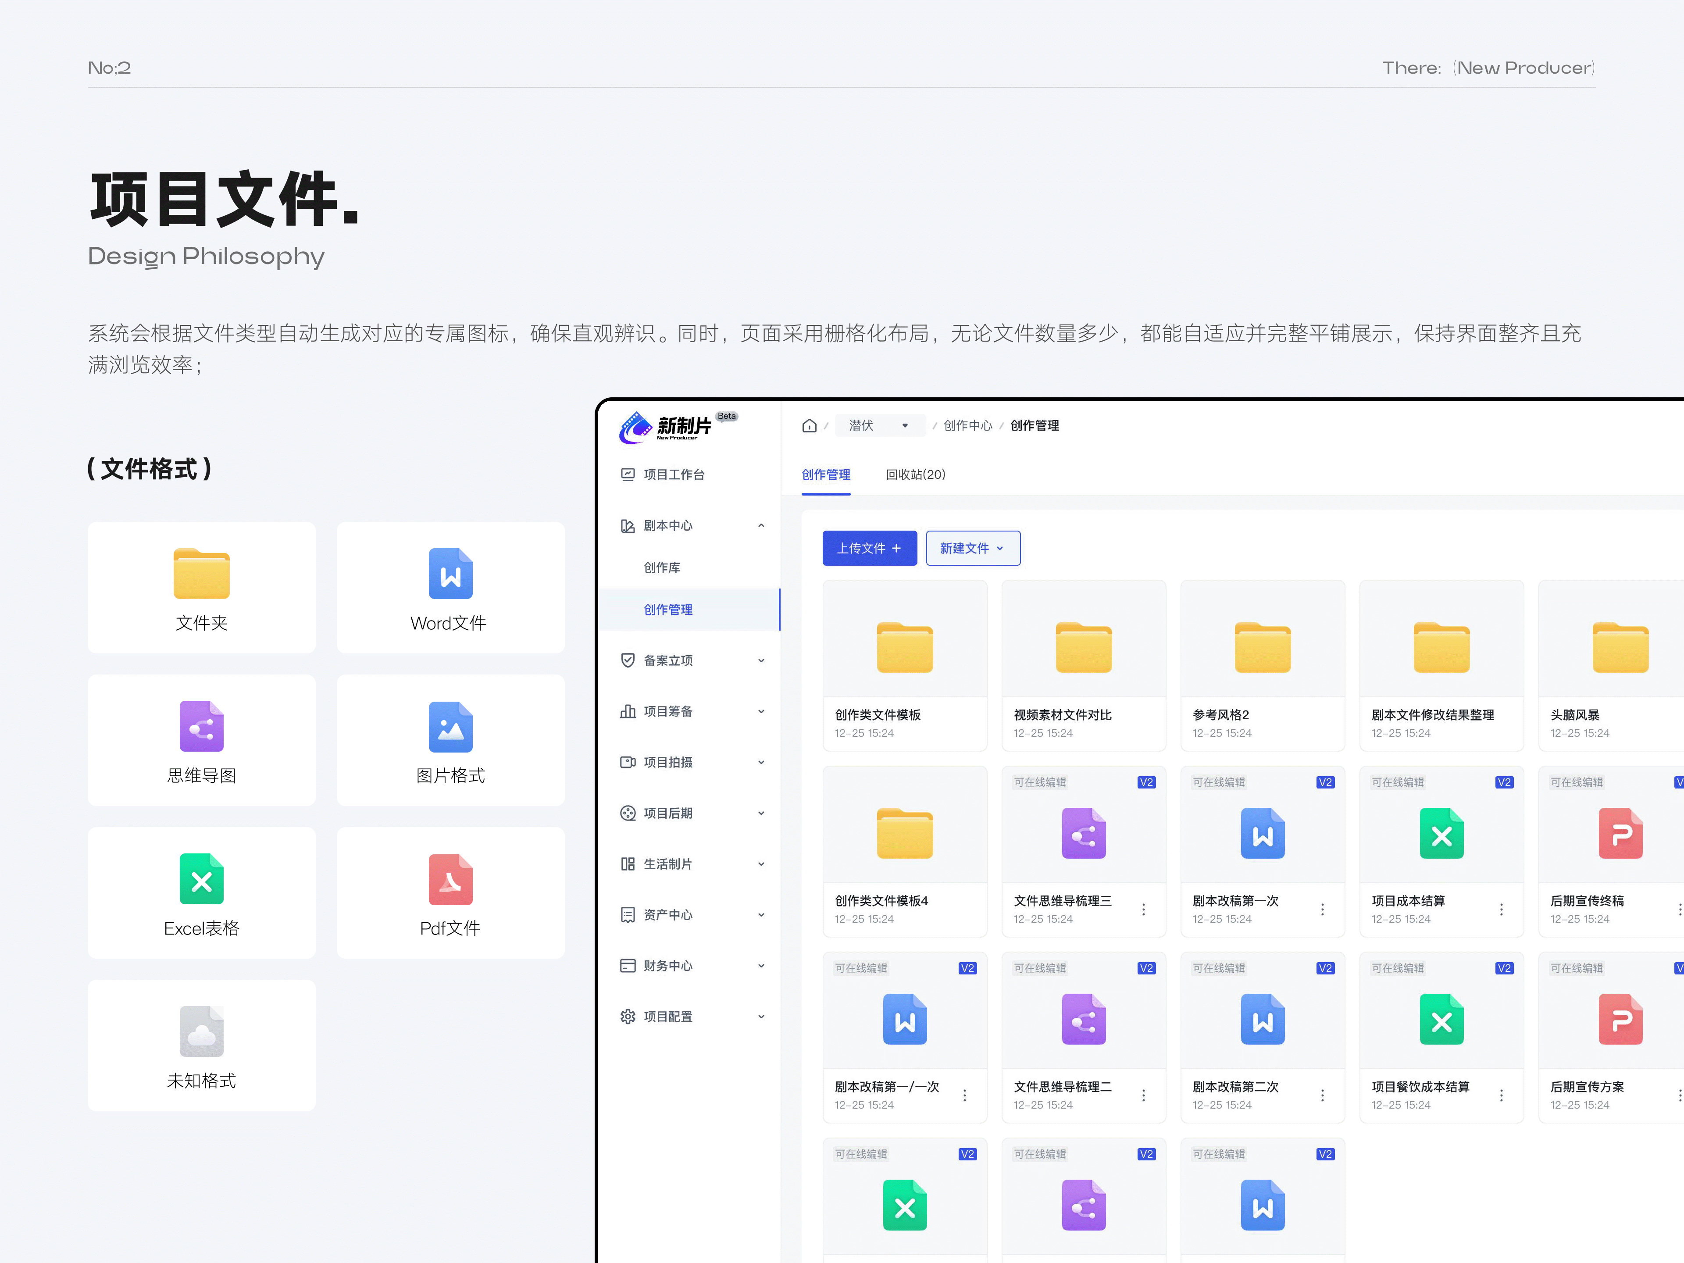1684x1263 pixels.
Task: Open the 潜伏 project dropdown
Action: [880, 425]
